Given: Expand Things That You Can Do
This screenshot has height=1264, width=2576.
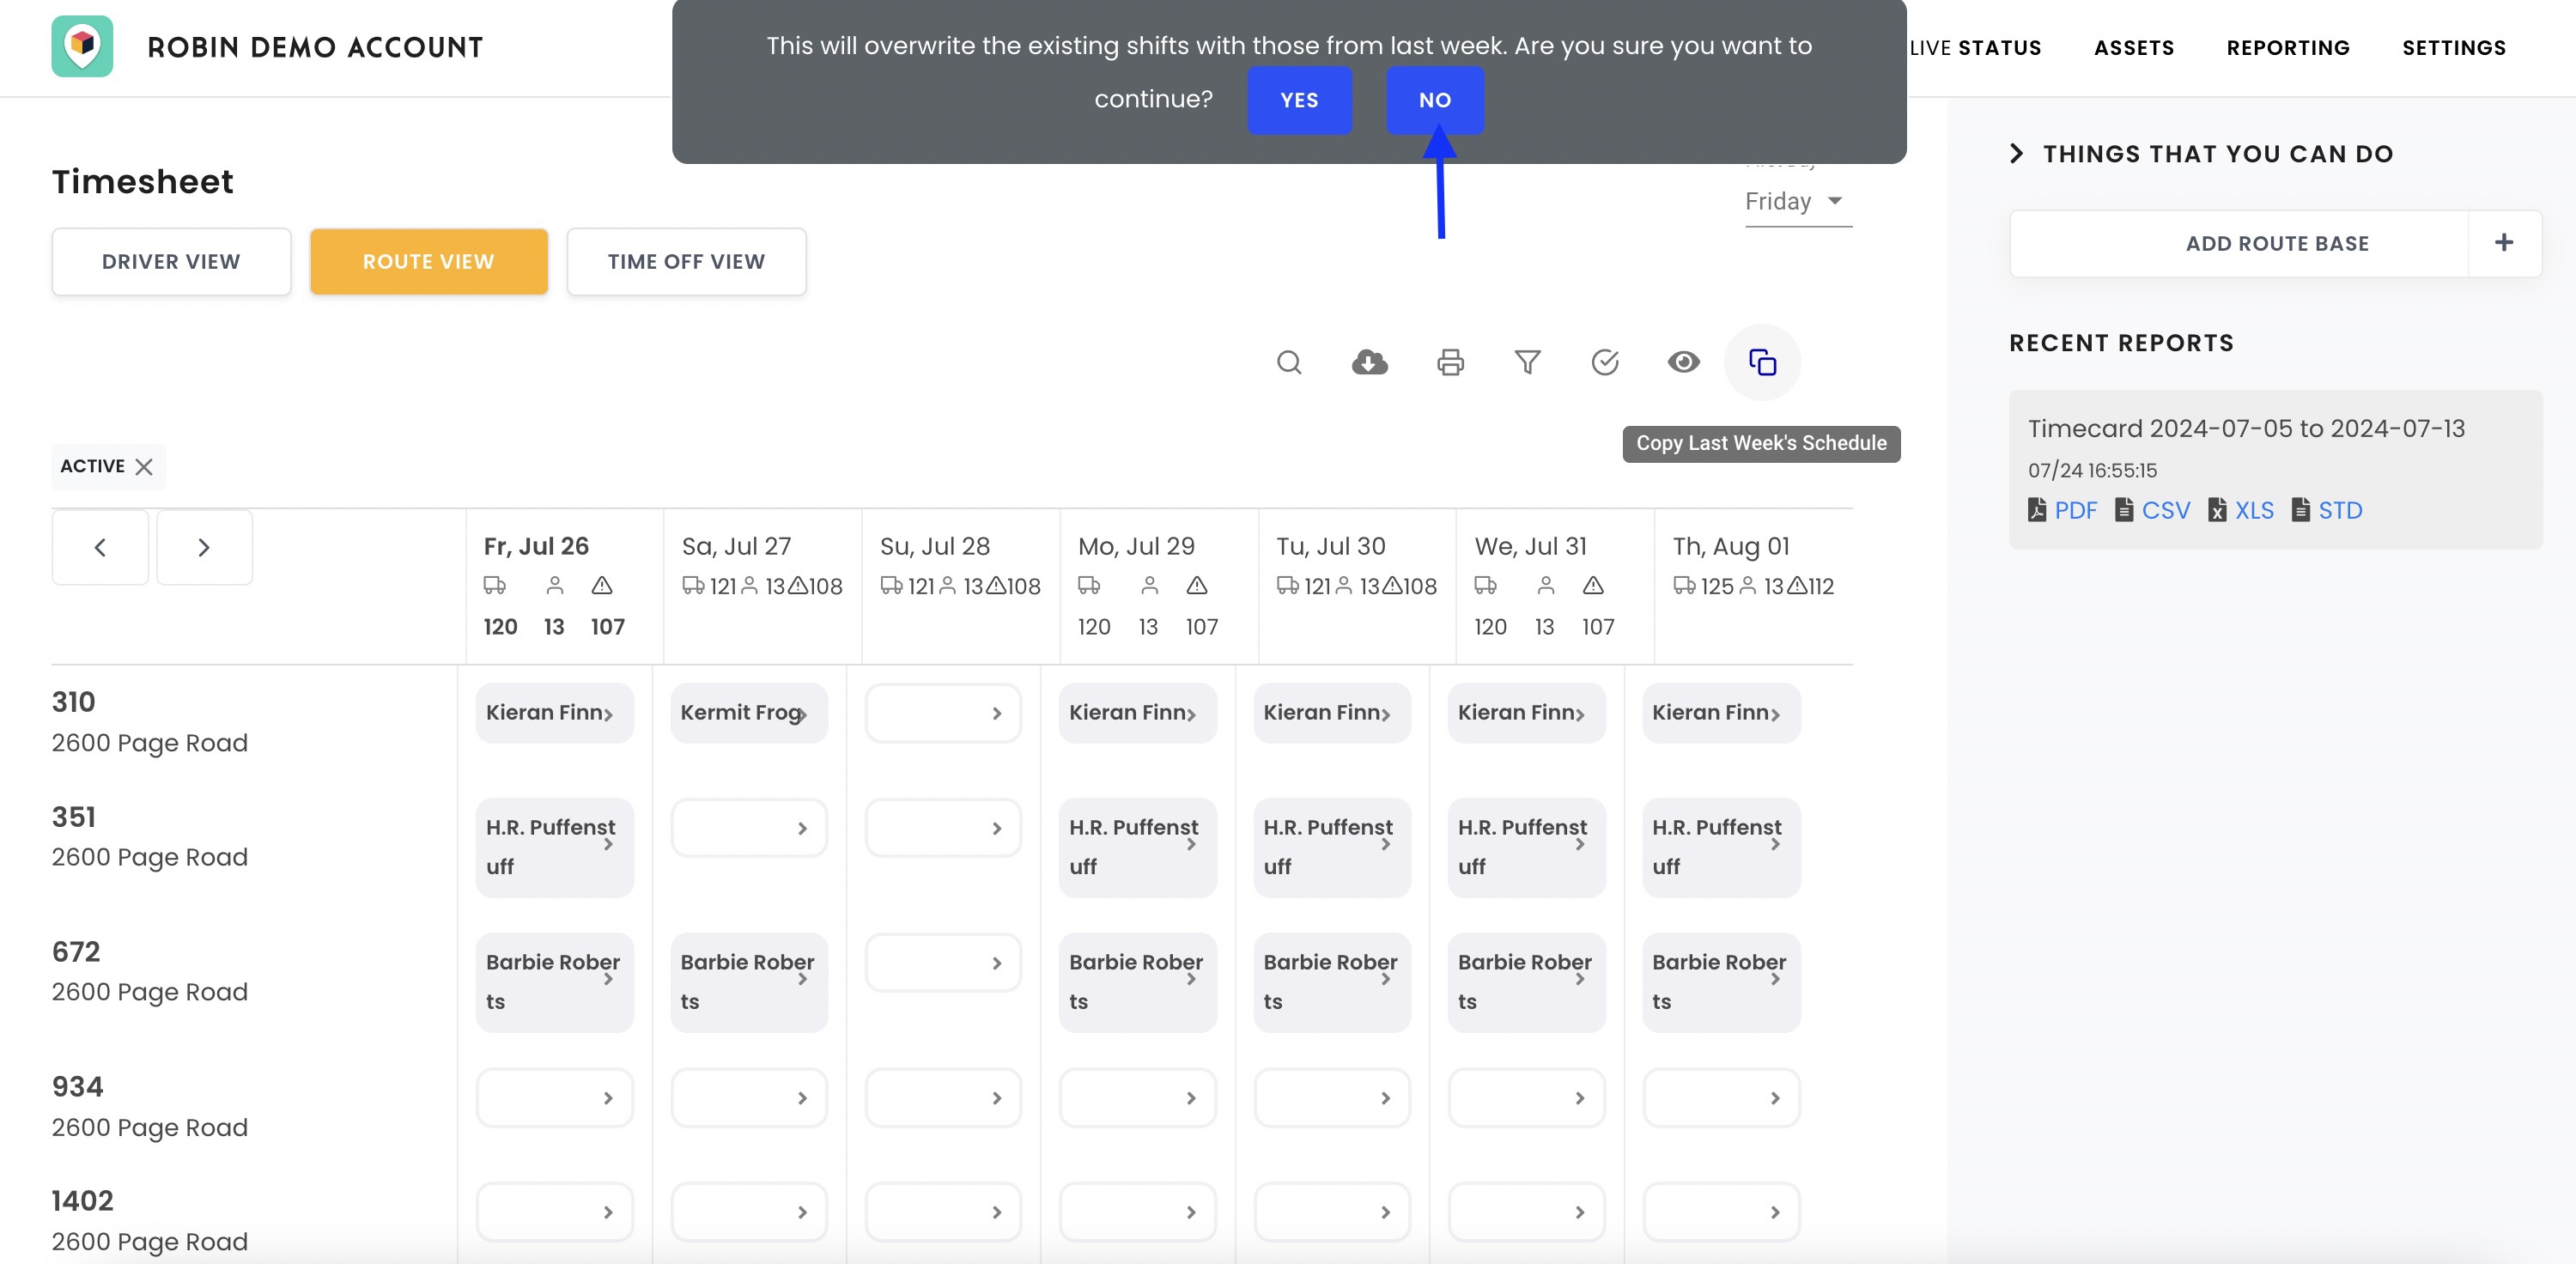Looking at the screenshot, I should point(2201,154).
